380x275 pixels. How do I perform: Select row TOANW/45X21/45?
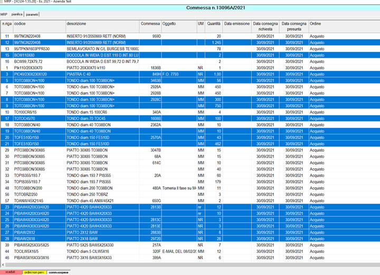[191, 200]
